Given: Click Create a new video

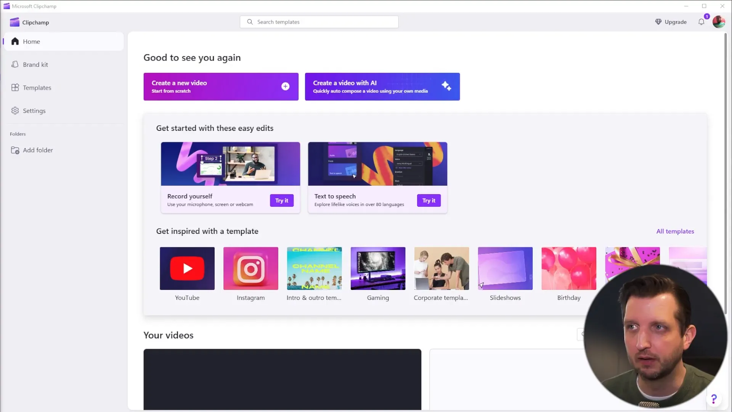Looking at the screenshot, I should click(221, 87).
